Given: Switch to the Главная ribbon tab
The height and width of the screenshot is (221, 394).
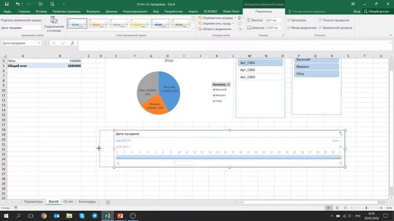Looking at the screenshot, I should pyautogui.click(x=24, y=12).
